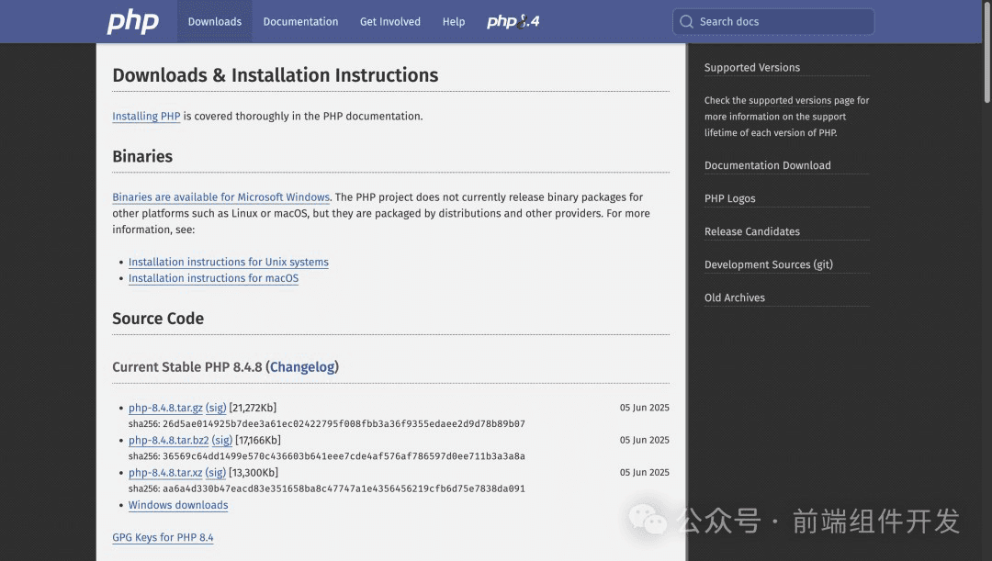992x561 pixels.
Task: Select Help in the navigation bar
Action: pyautogui.click(x=454, y=21)
